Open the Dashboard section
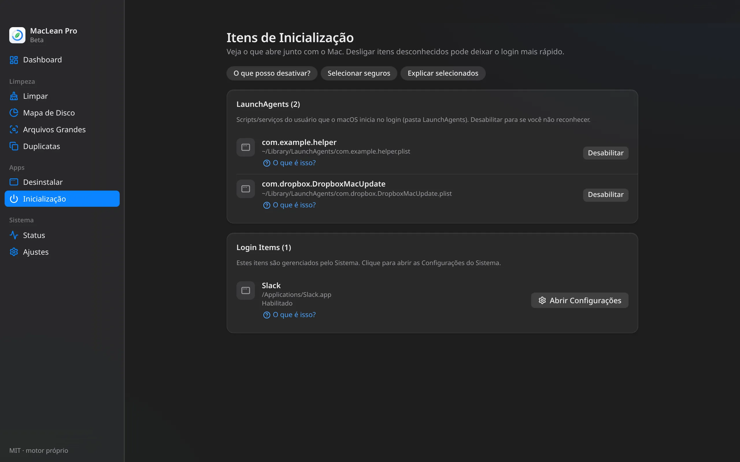The image size is (740, 462). (62, 60)
